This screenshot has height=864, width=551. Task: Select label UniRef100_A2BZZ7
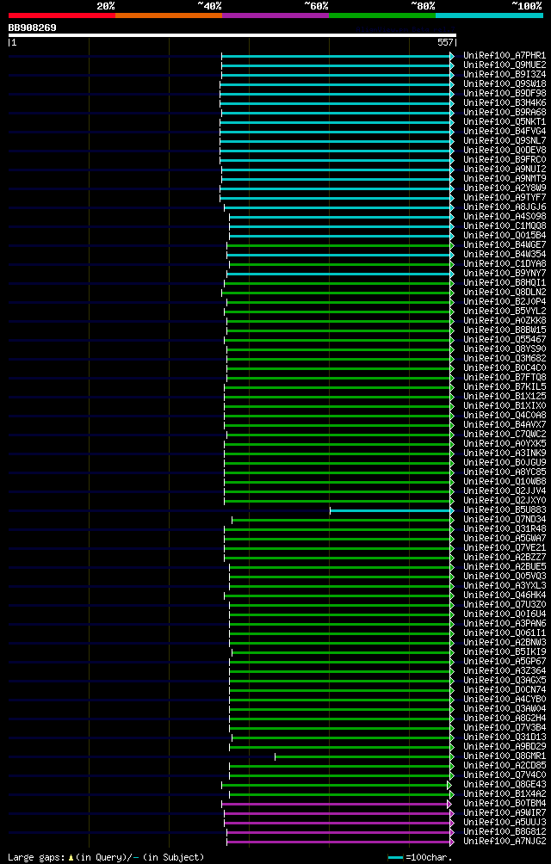505,557
